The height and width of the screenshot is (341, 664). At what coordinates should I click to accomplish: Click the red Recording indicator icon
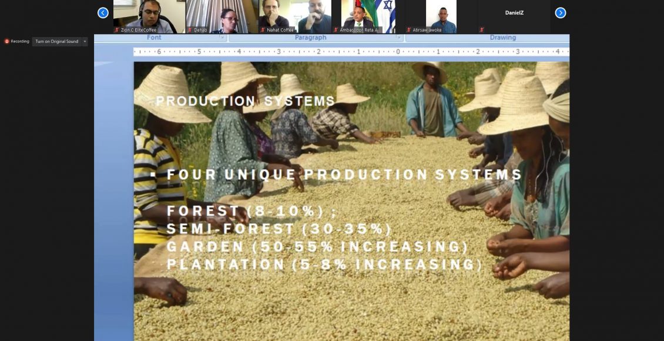coord(7,42)
